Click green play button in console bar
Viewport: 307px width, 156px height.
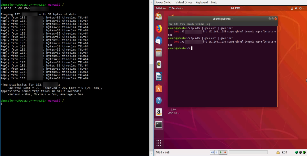(221, 152)
